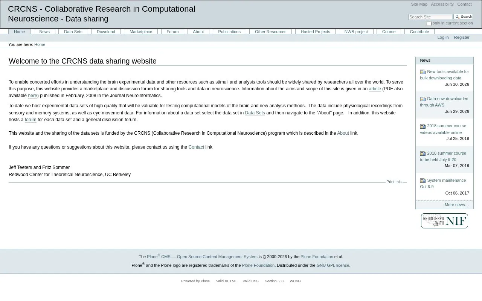Image resolution: width=482 pixels, height=301 pixels.
Task: Open the 'article' link in the intro
Action: click(x=375, y=89)
